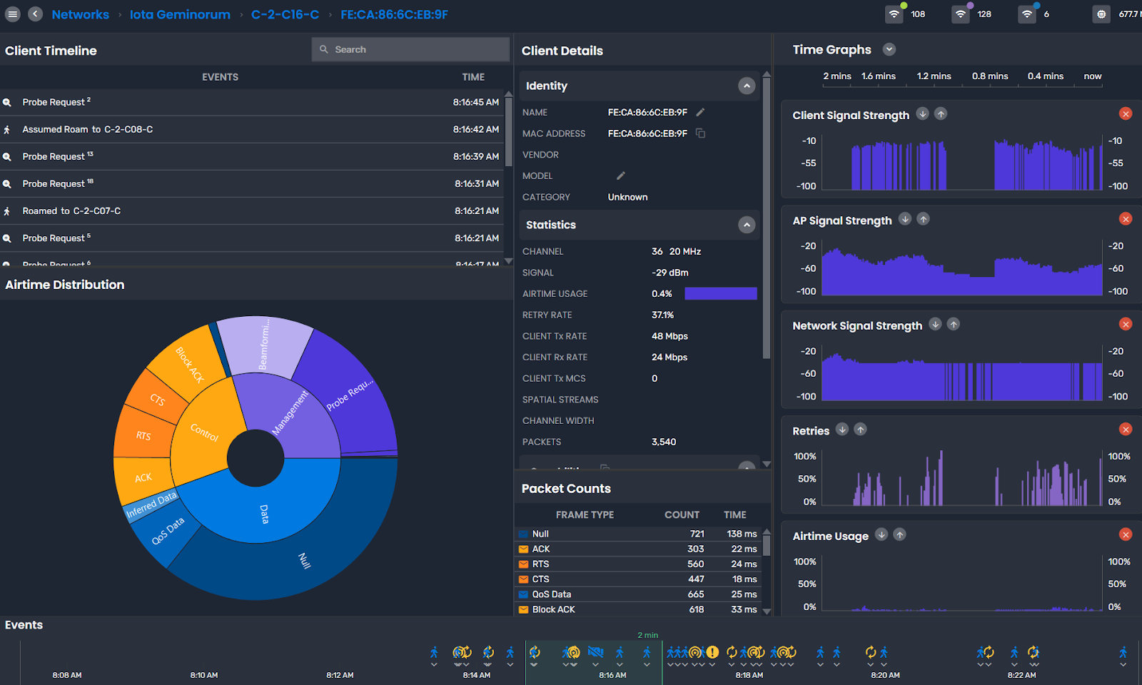1142x685 pixels.
Task: Click the roam event marker at 8:22 AM
Action: (x=1014, y=652)
